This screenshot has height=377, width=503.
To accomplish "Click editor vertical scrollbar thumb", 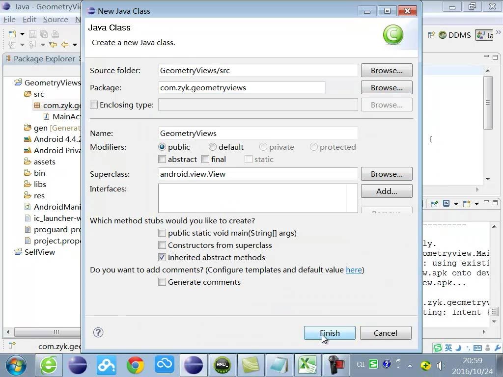I will 488,103.
